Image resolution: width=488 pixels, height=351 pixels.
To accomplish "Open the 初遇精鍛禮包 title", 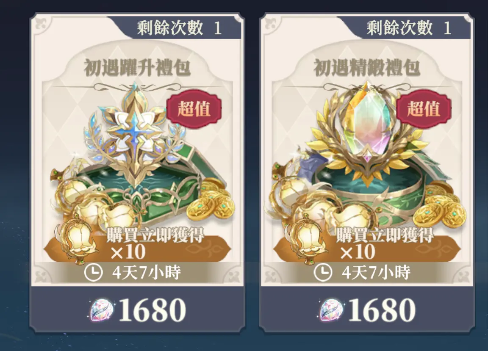I will (366, 67).
